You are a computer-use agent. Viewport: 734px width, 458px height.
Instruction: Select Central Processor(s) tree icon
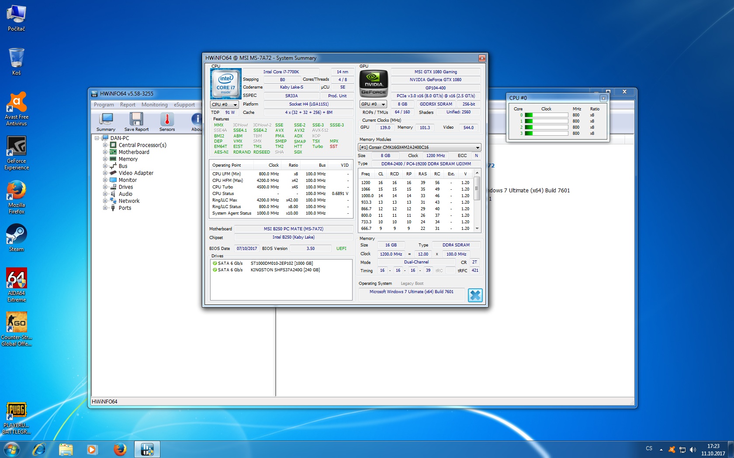113,145
